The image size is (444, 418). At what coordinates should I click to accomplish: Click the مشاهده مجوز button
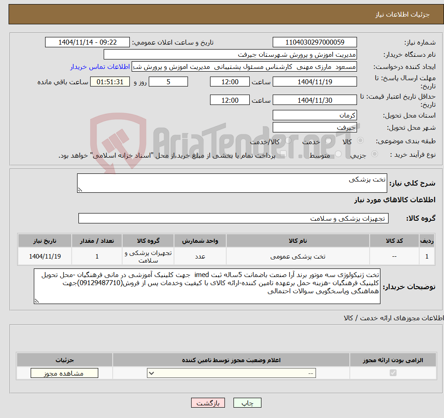(x=64, y=373)
